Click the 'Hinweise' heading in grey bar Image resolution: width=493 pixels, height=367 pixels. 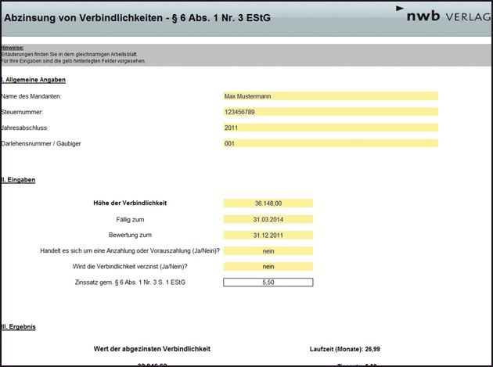13,48
